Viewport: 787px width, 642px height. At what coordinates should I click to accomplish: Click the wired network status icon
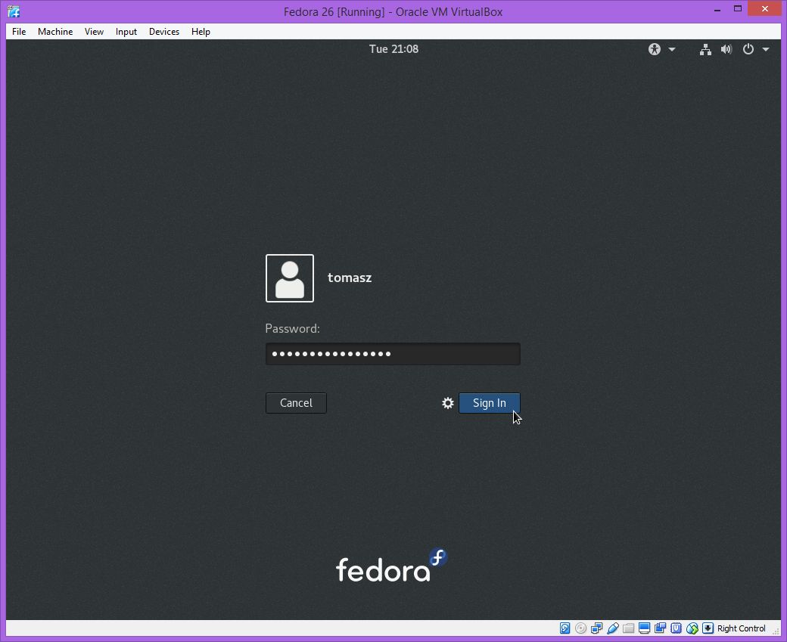coord(706,49)
